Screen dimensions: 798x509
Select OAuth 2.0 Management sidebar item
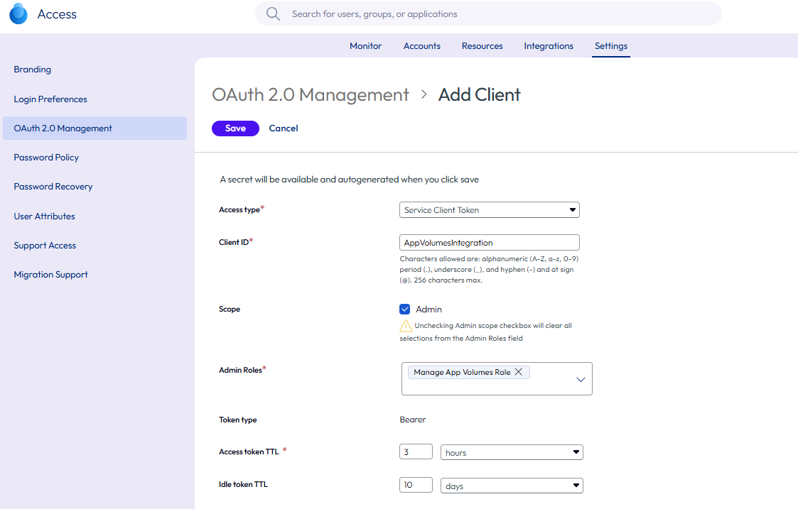[x=95, y=128]
